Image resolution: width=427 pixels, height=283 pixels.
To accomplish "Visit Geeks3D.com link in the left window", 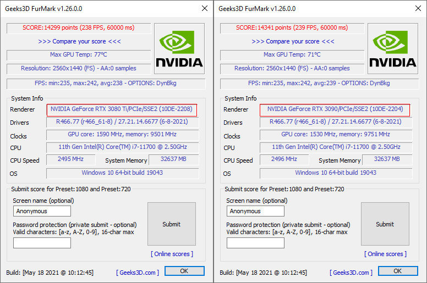I will [x=138, y=273].
